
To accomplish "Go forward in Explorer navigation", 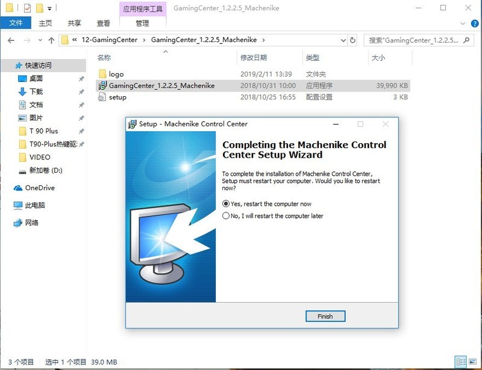I will (x=27, y=40).
